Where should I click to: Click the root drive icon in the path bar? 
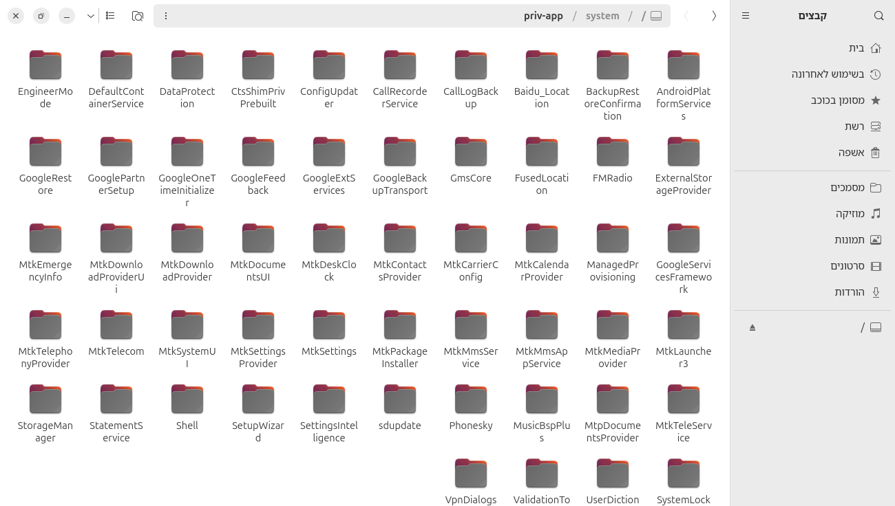[x=656, y=16]
